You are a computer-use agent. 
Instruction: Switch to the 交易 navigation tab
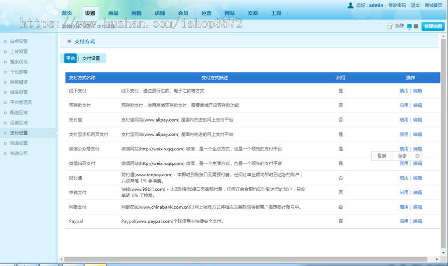tap(253, 13)
